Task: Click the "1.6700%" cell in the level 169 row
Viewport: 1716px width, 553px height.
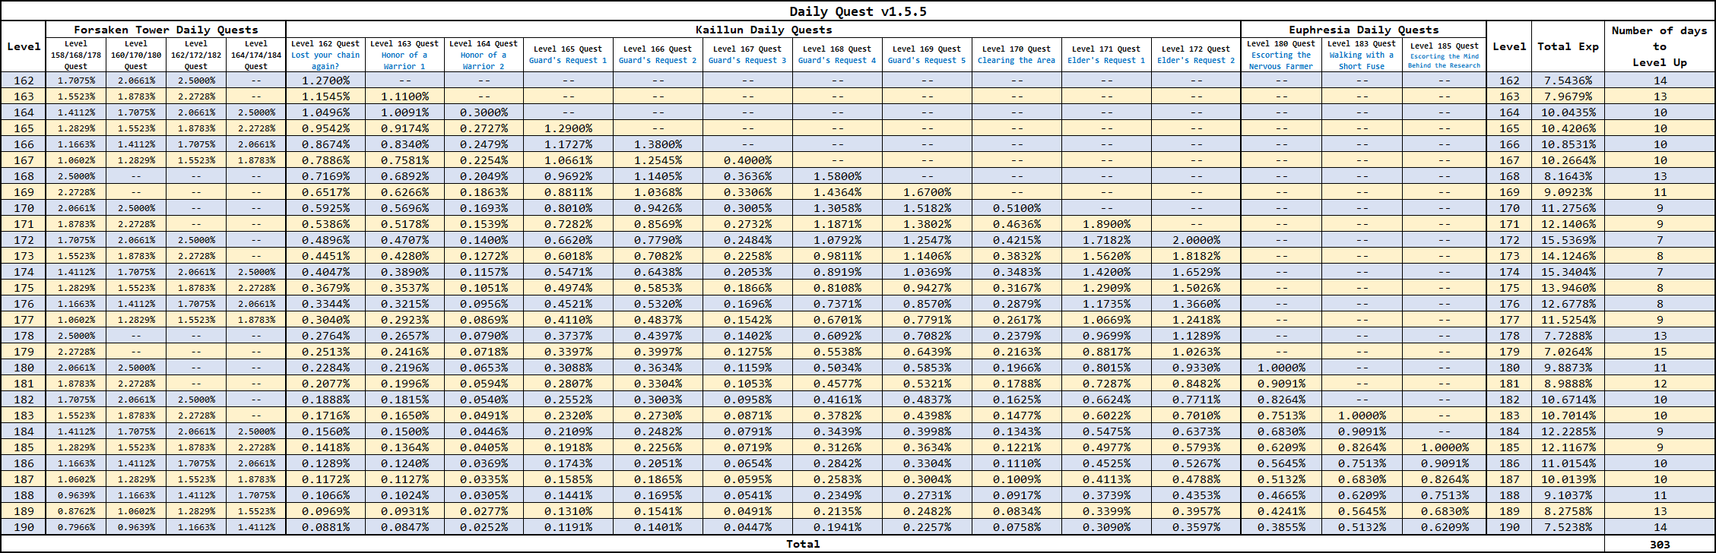Action: tap(927, 192)
